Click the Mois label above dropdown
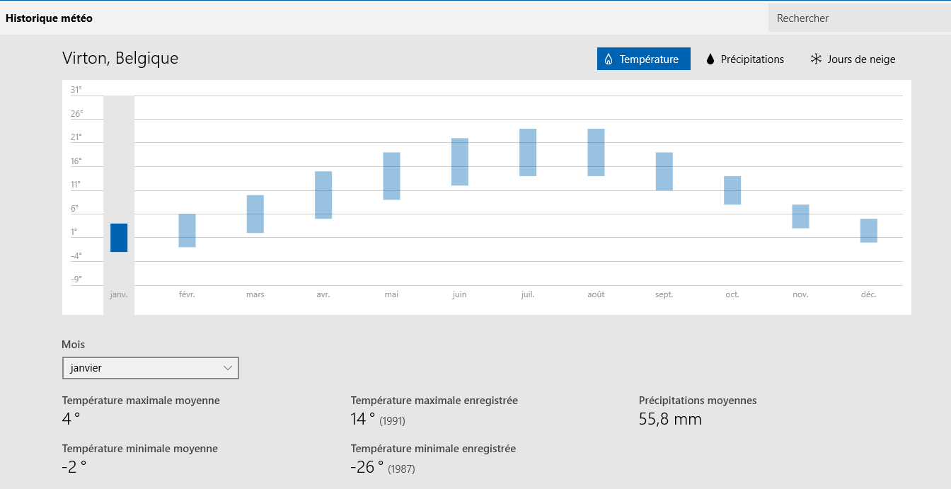Screen dimensions: 951x489 (74, 345)
